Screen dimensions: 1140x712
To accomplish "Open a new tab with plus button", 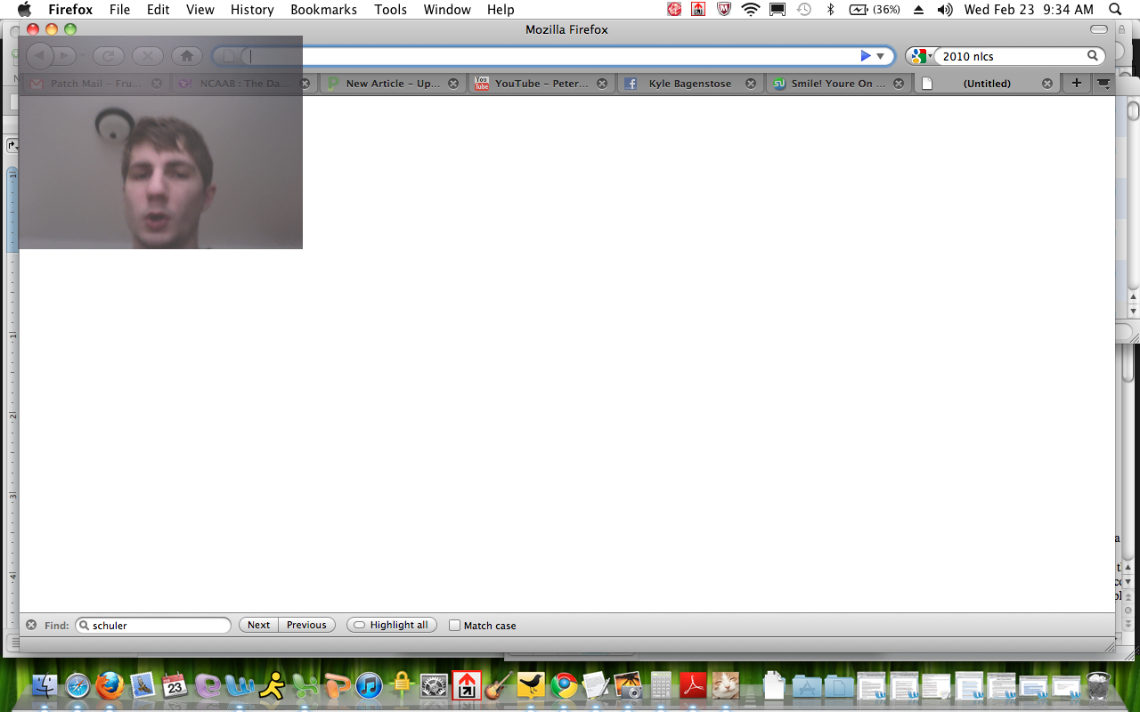I will (x=1076, y=83).
